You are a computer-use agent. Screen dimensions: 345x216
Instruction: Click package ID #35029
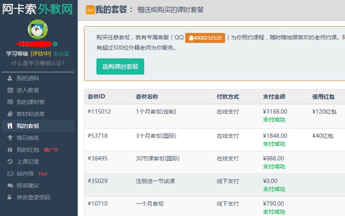98,181
